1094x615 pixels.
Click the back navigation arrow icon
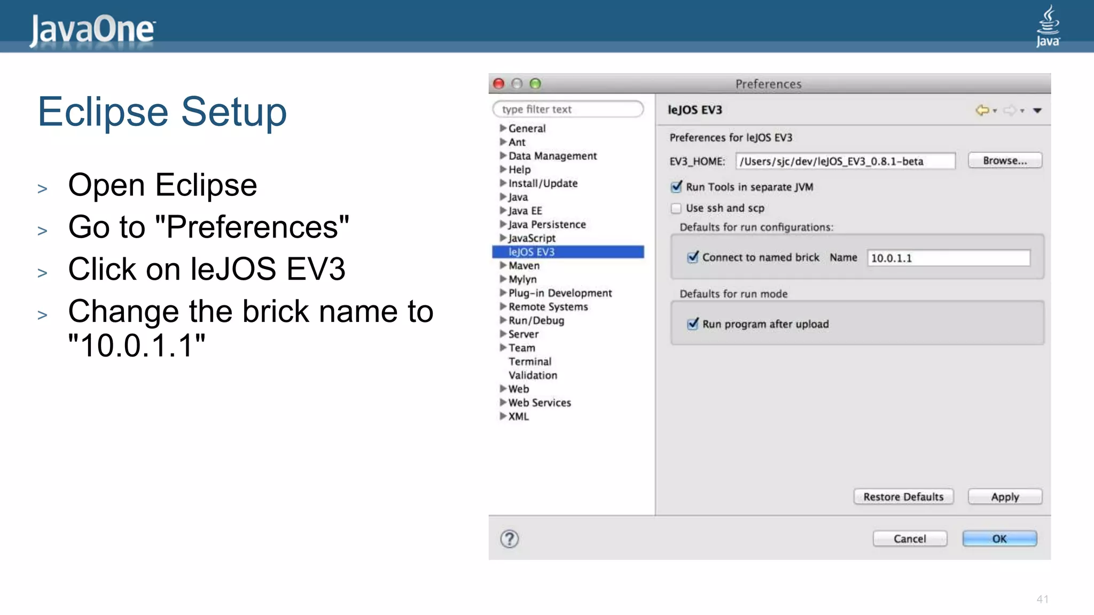coord(982,110)
